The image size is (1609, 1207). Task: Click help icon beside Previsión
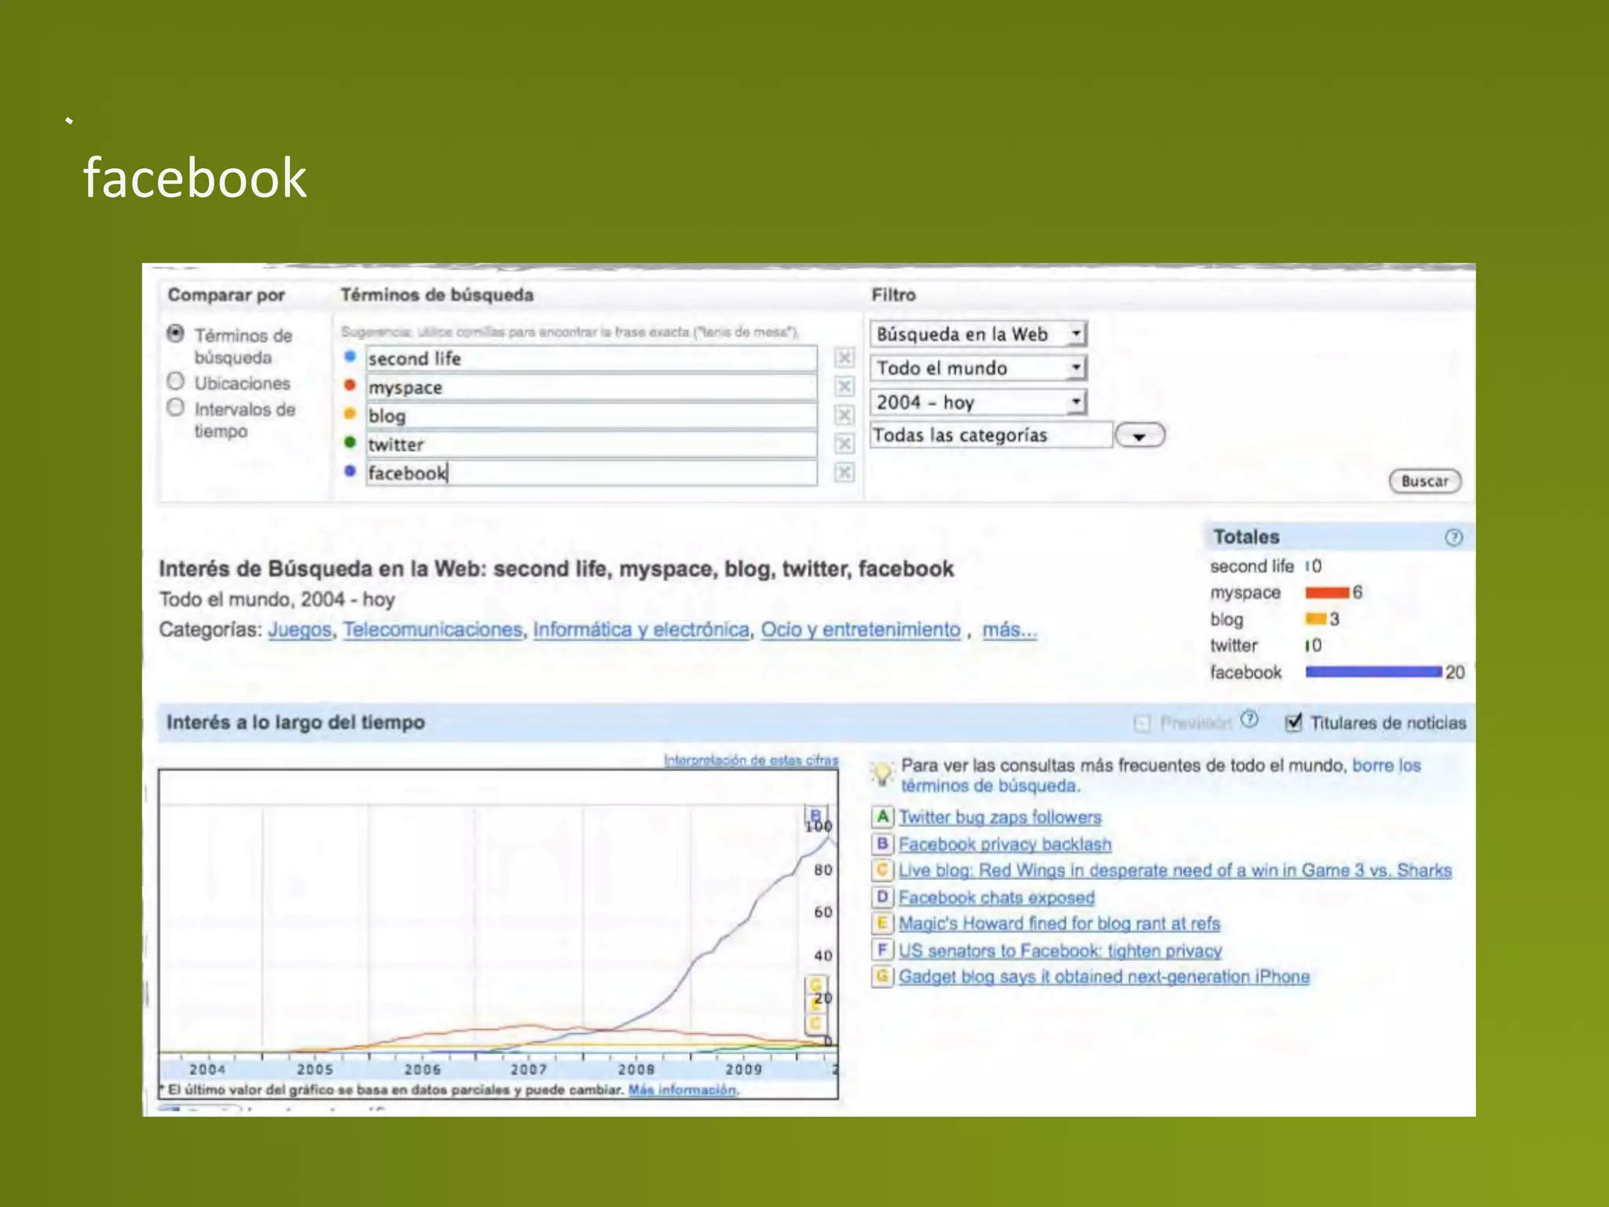1249,720
